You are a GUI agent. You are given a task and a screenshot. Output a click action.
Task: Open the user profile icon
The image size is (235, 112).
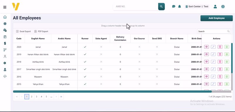coord(215,6)
